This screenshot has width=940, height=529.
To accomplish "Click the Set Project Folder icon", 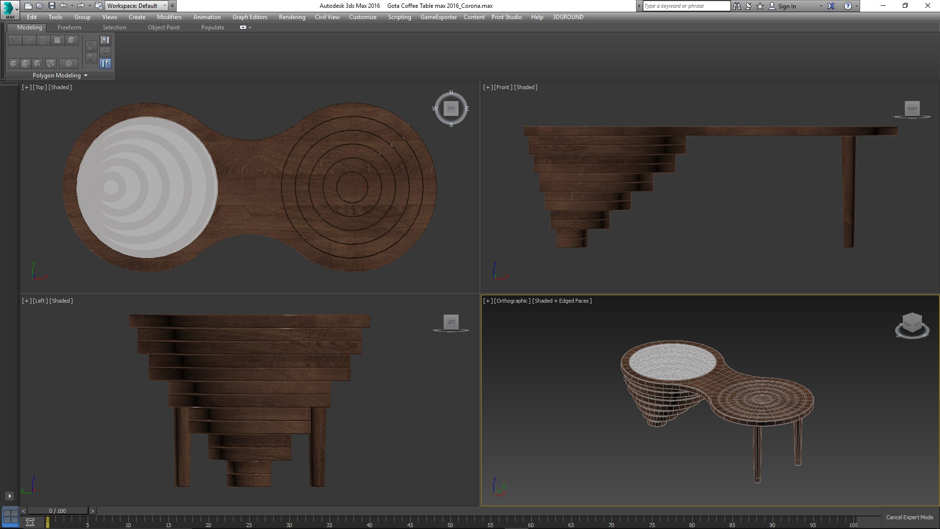I will click(99, 6).
